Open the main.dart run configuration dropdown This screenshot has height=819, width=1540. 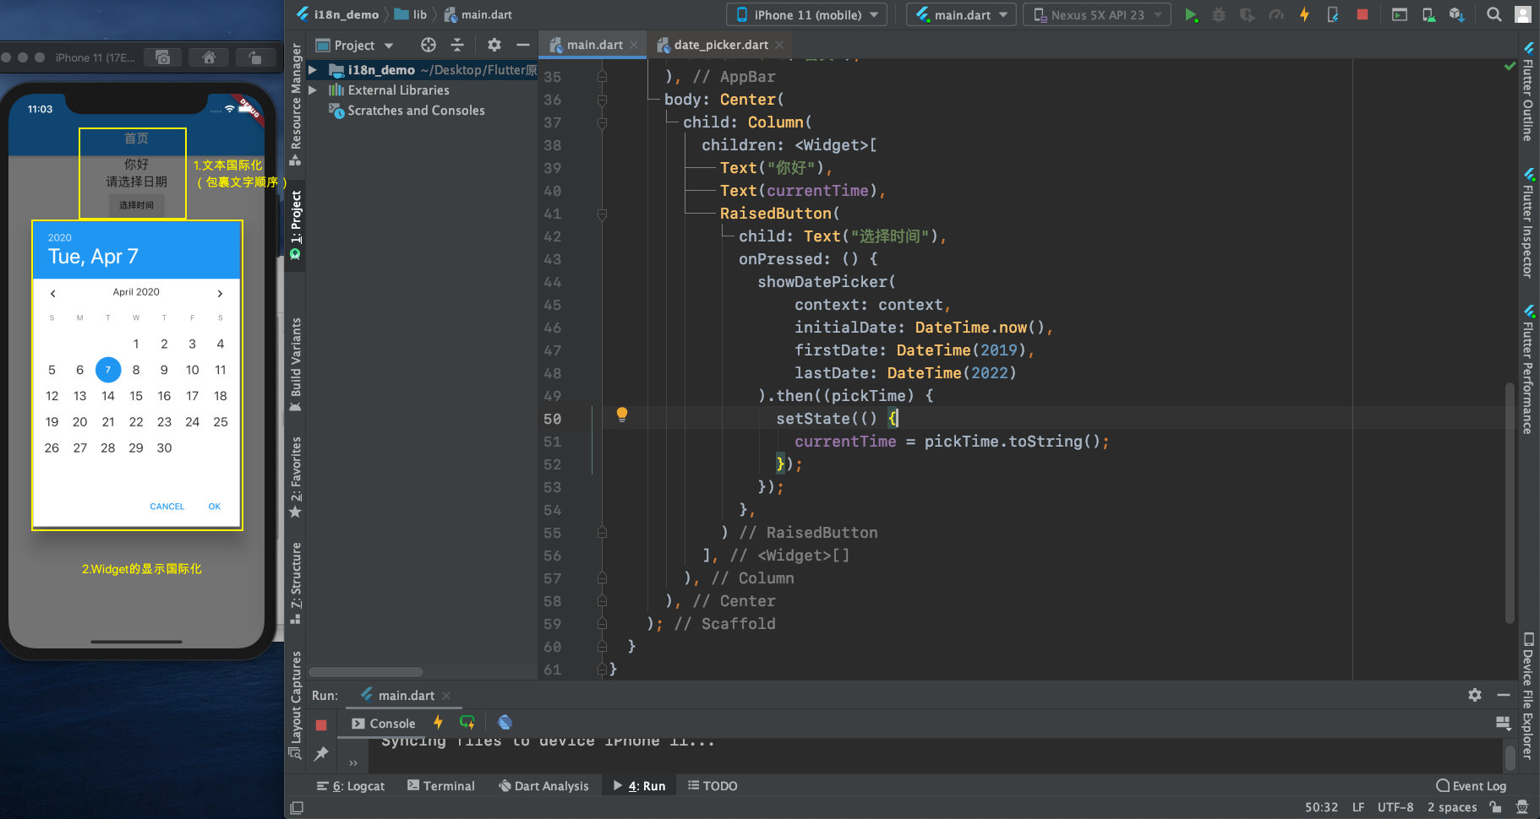[x=961, y=14]
